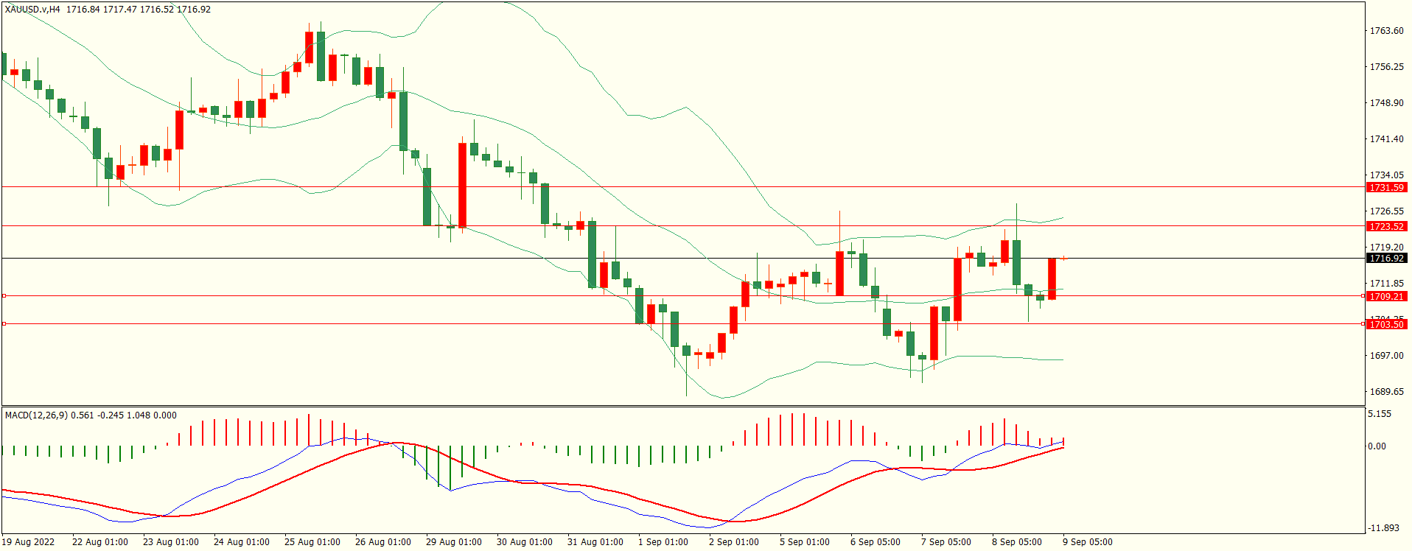Screen dimensions: 1412x551
Task: Click the current price label 1716.92
Action: click(1386, 259)
